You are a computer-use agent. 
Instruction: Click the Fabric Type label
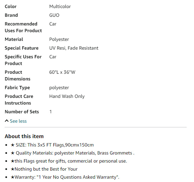(x=17, y=87)
